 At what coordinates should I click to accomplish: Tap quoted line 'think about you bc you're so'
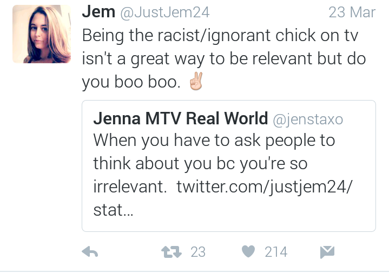(201, 164)
